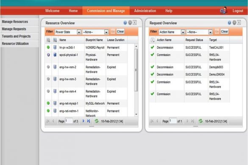Clear the Resource Overview filter
This screenshot has width=248, height=165.
[120, 31]
